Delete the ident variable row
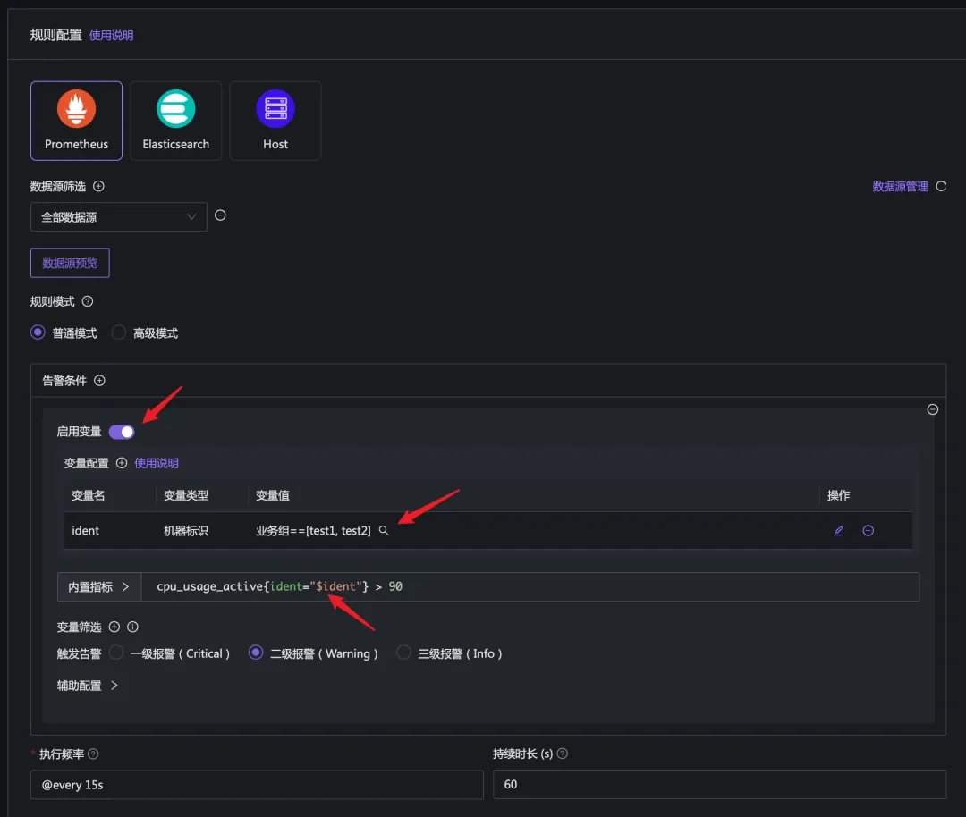 pos(868,531)
